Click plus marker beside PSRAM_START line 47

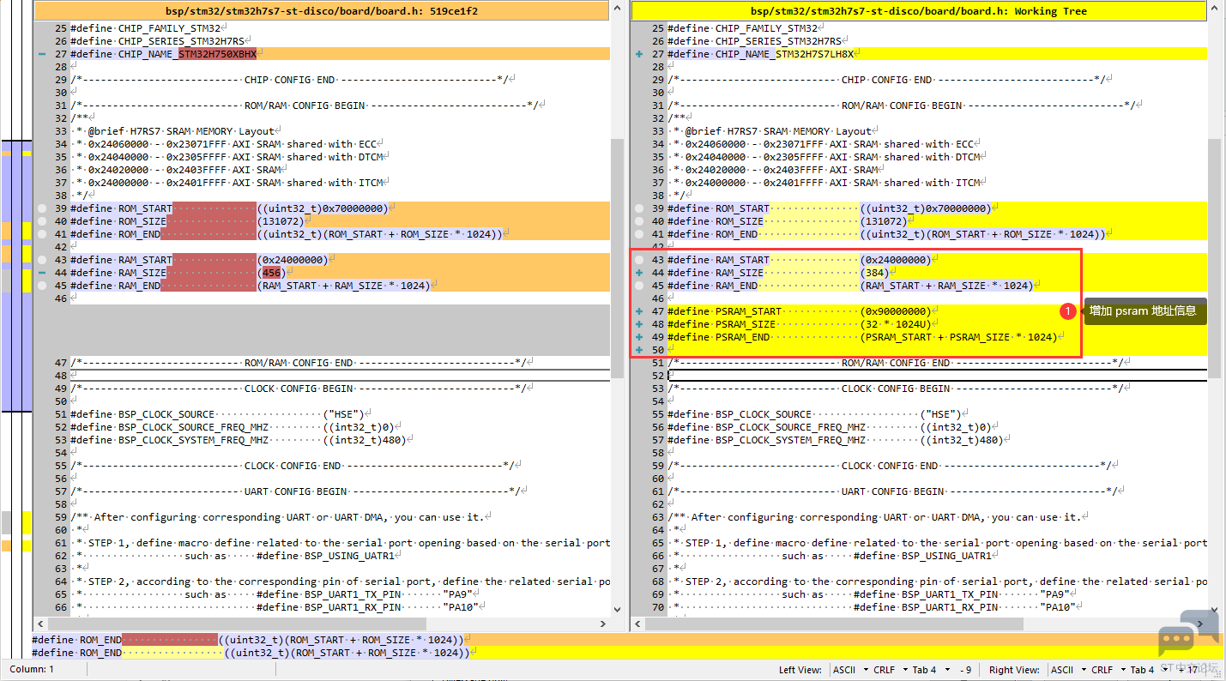pos(638,311)
